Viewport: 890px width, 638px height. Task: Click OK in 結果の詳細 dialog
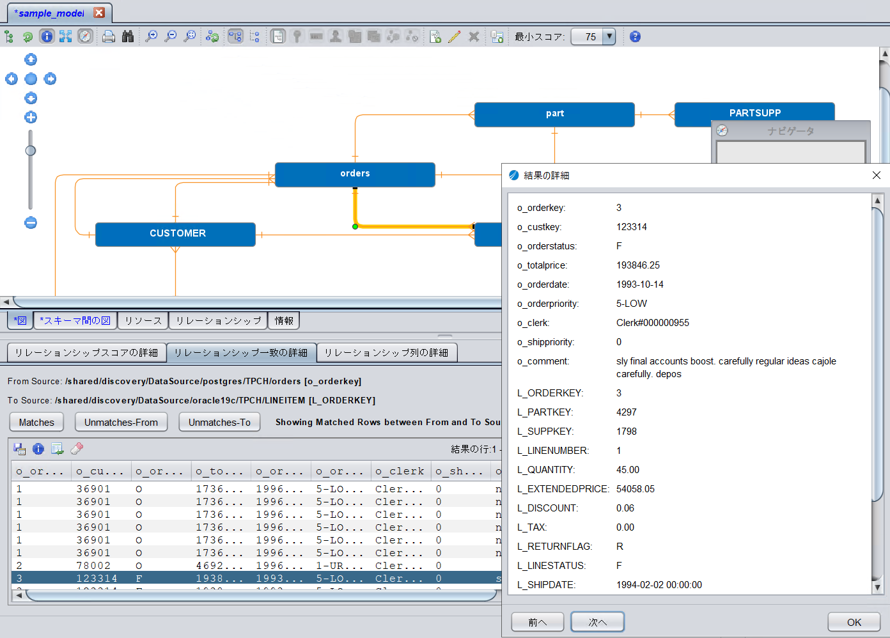[x=854, y=622]
